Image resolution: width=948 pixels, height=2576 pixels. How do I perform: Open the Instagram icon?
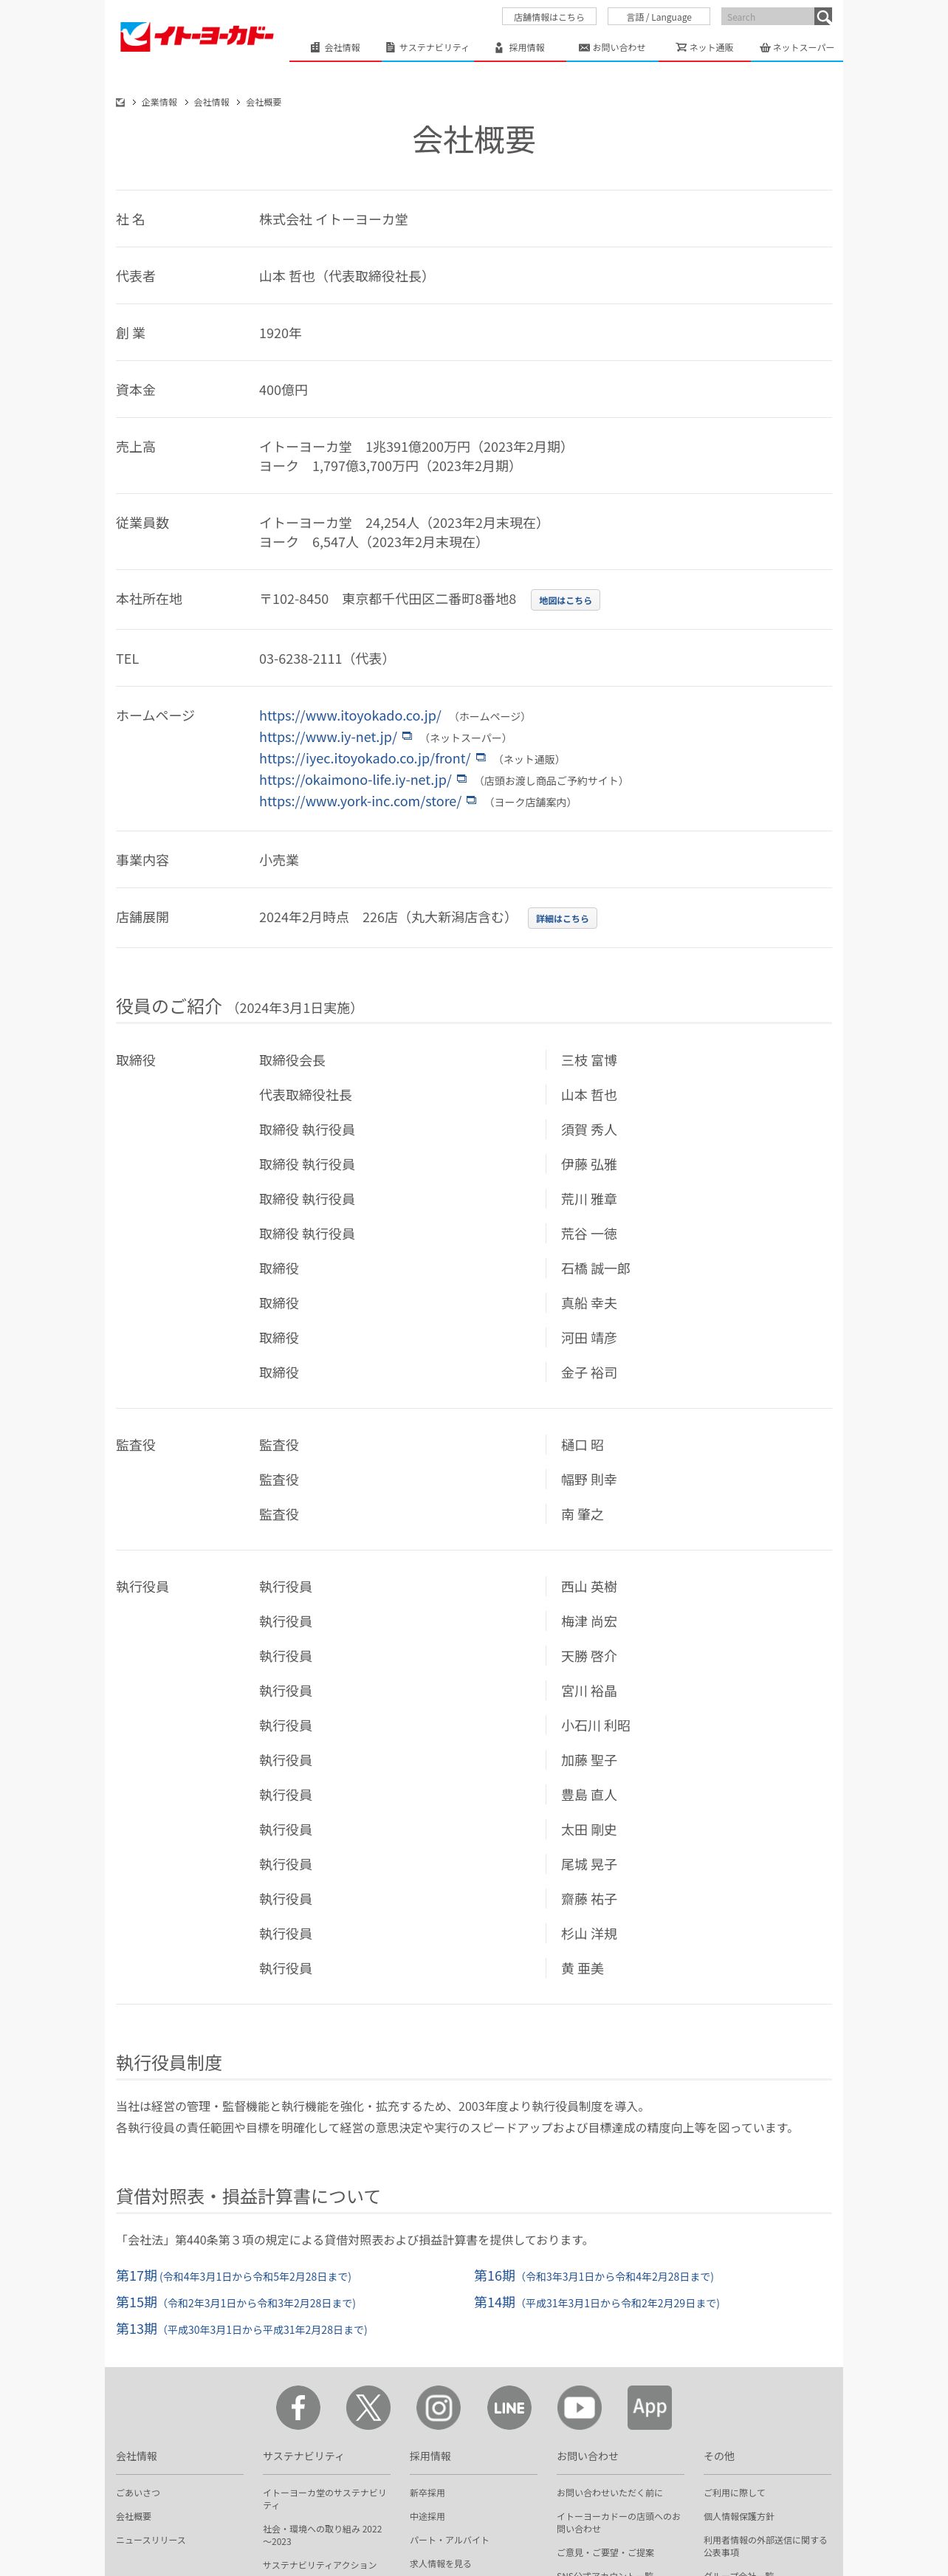pyautogui.click(x=438, y=2407)
